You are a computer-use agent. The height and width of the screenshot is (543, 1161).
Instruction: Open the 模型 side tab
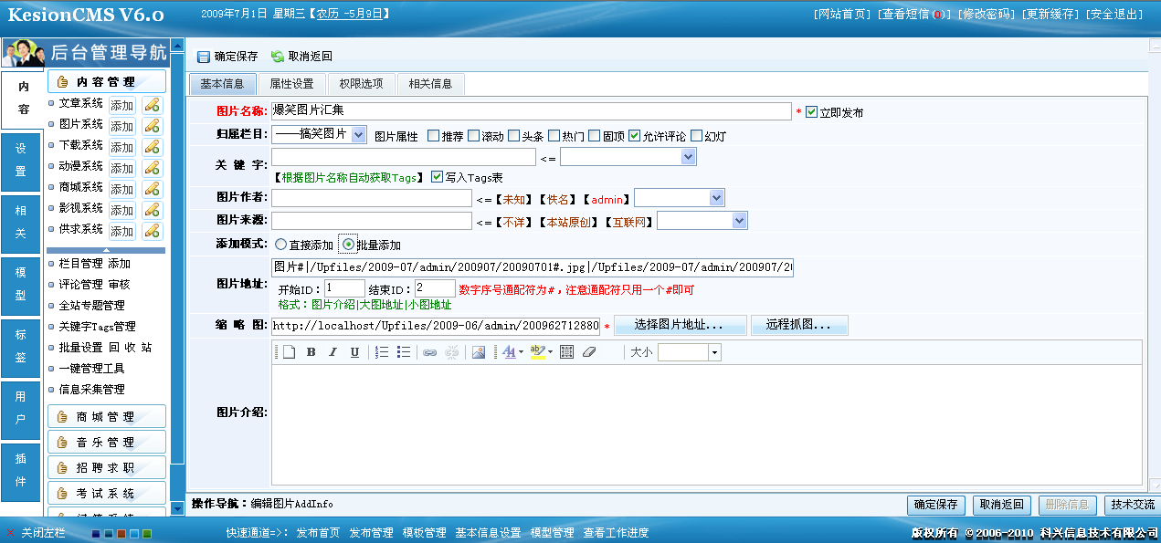coord(21,285)
